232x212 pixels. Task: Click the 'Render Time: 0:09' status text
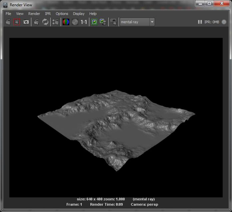(106, 204)
